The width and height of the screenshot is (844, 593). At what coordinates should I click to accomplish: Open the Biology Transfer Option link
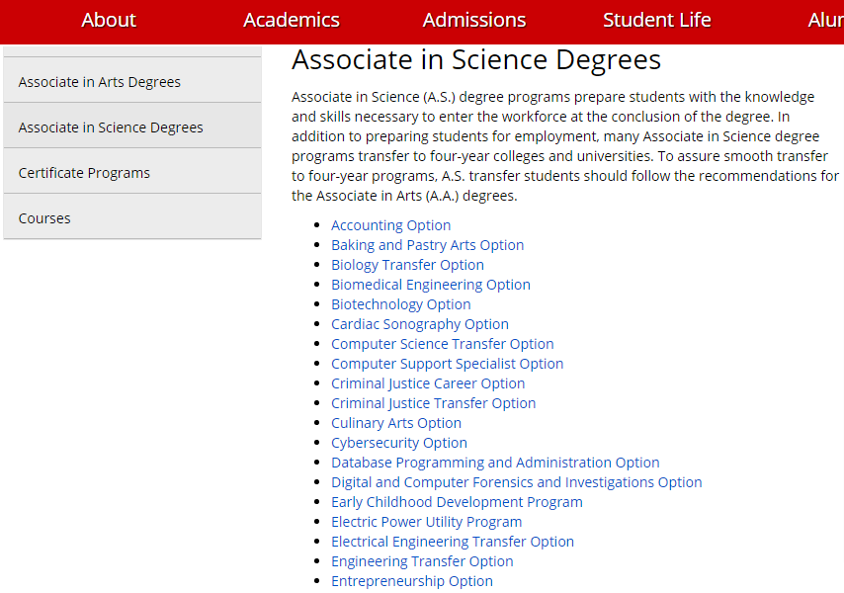pyautogui.click(x=407, y=265)
